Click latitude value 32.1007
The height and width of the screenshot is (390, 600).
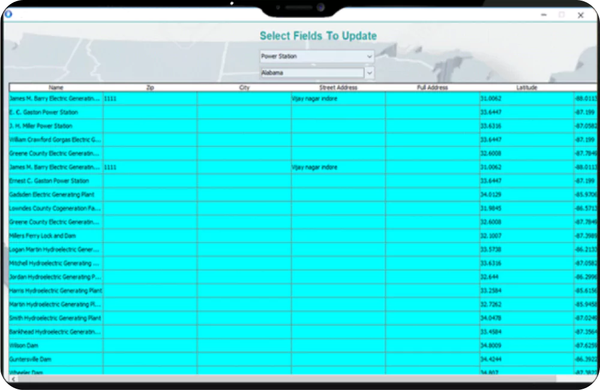pyautogui.click(x=491, y=236)
